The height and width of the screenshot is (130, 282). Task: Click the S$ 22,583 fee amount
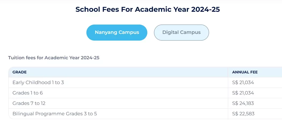243,114
